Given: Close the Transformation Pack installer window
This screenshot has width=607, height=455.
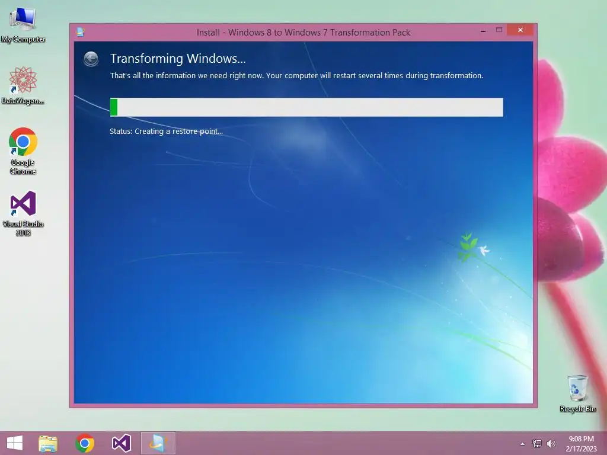Looking at the screenshot, I should coord(520,30).
